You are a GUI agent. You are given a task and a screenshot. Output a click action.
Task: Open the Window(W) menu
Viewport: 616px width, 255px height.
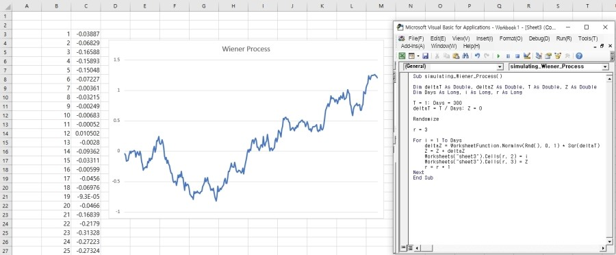(x=444, y=46)
